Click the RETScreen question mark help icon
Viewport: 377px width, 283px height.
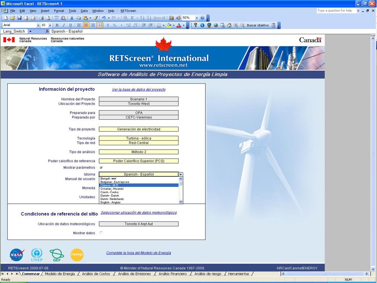pyautogui.click(x=195, y=25)
